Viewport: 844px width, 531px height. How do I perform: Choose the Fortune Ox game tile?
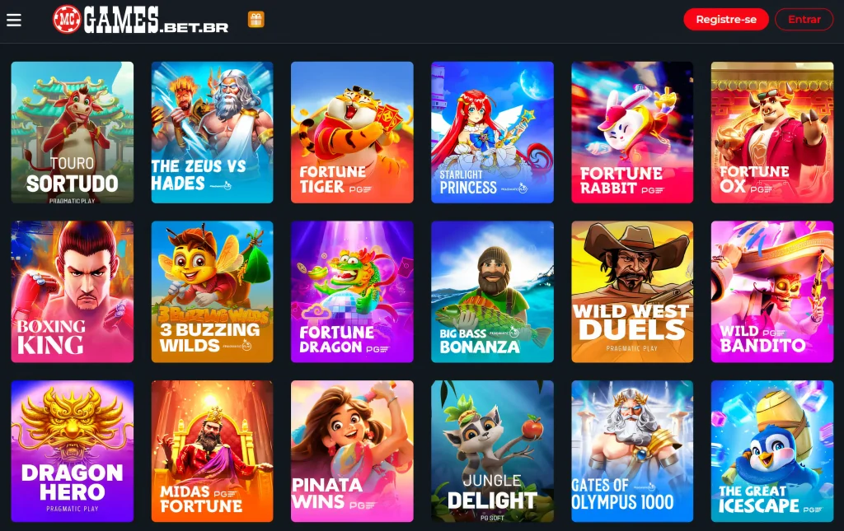tap(771, 133)
